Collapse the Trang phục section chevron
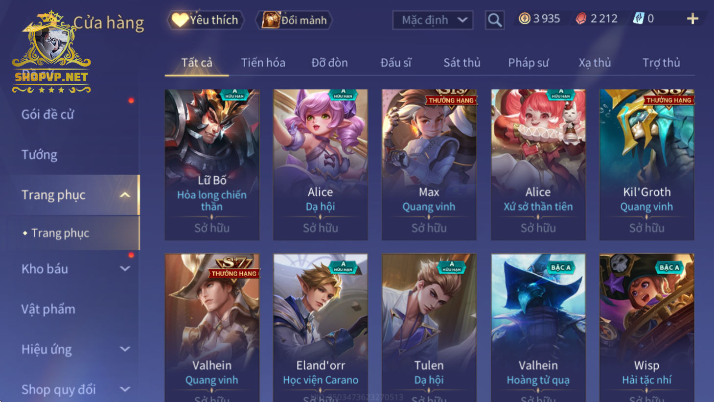714x402 pixels. click(x=125, y=195)
